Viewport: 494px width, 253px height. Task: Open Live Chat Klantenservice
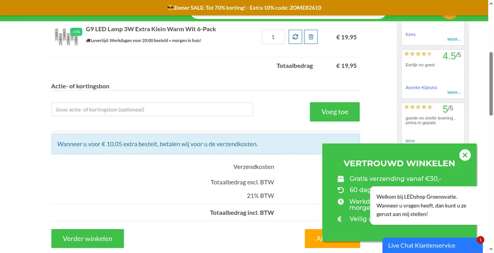click(x=432, y=246)
